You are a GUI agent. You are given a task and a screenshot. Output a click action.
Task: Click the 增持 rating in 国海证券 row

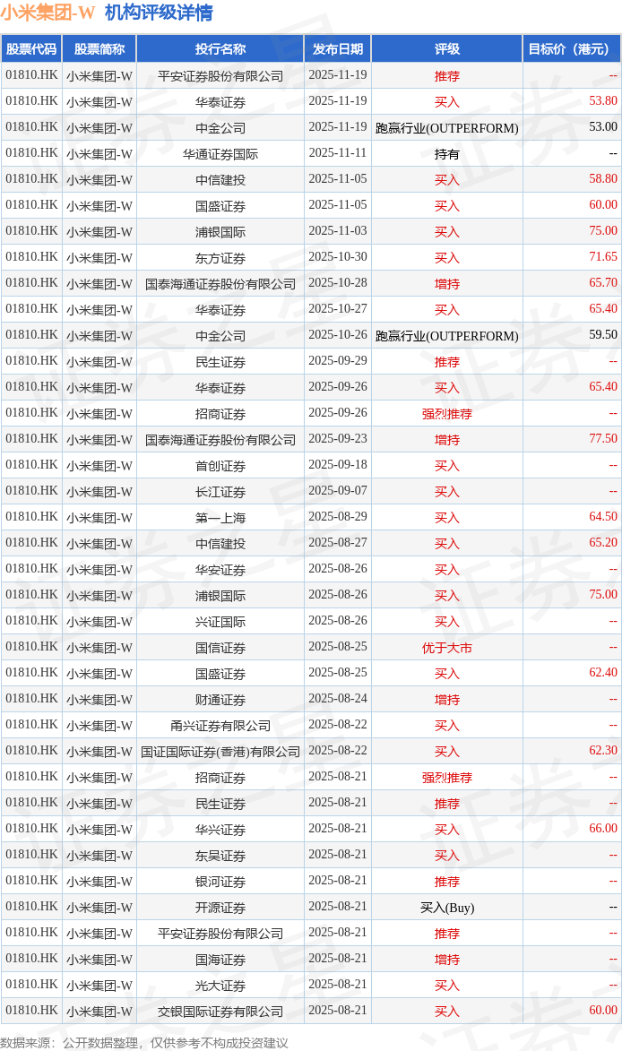[446, 960]
